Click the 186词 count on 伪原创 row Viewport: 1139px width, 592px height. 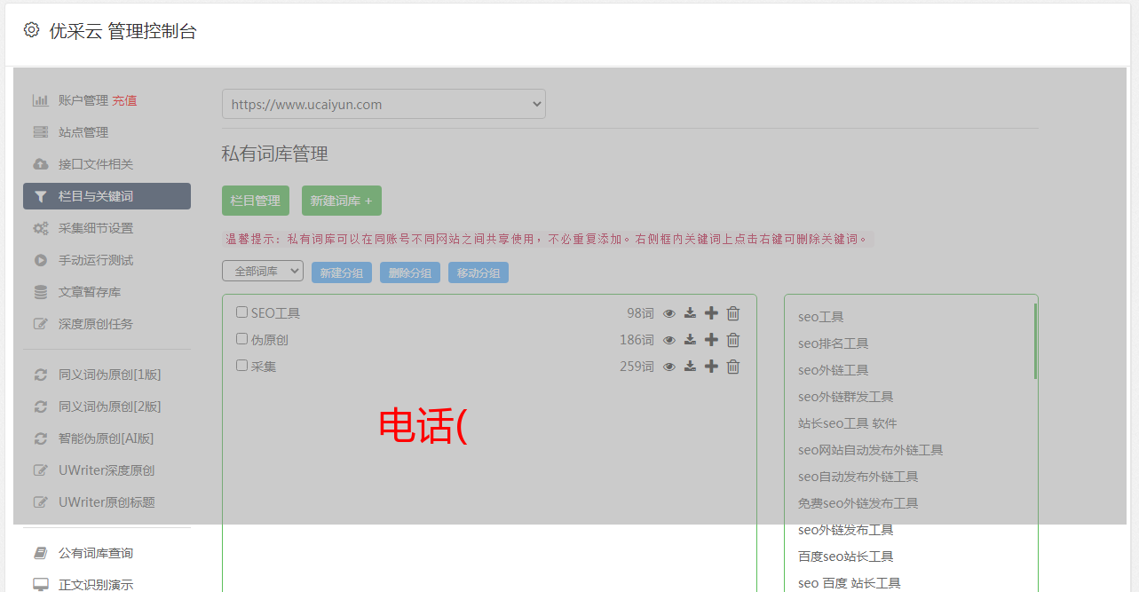coord(637,340)
